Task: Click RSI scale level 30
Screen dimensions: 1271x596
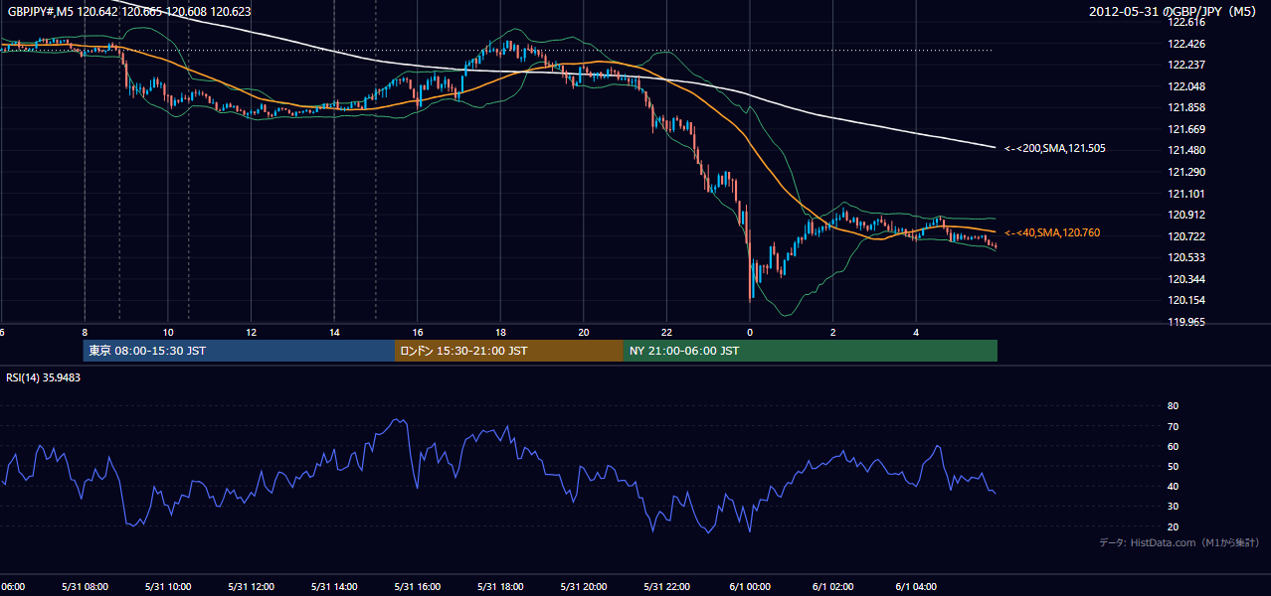Action: point(1173,507)
